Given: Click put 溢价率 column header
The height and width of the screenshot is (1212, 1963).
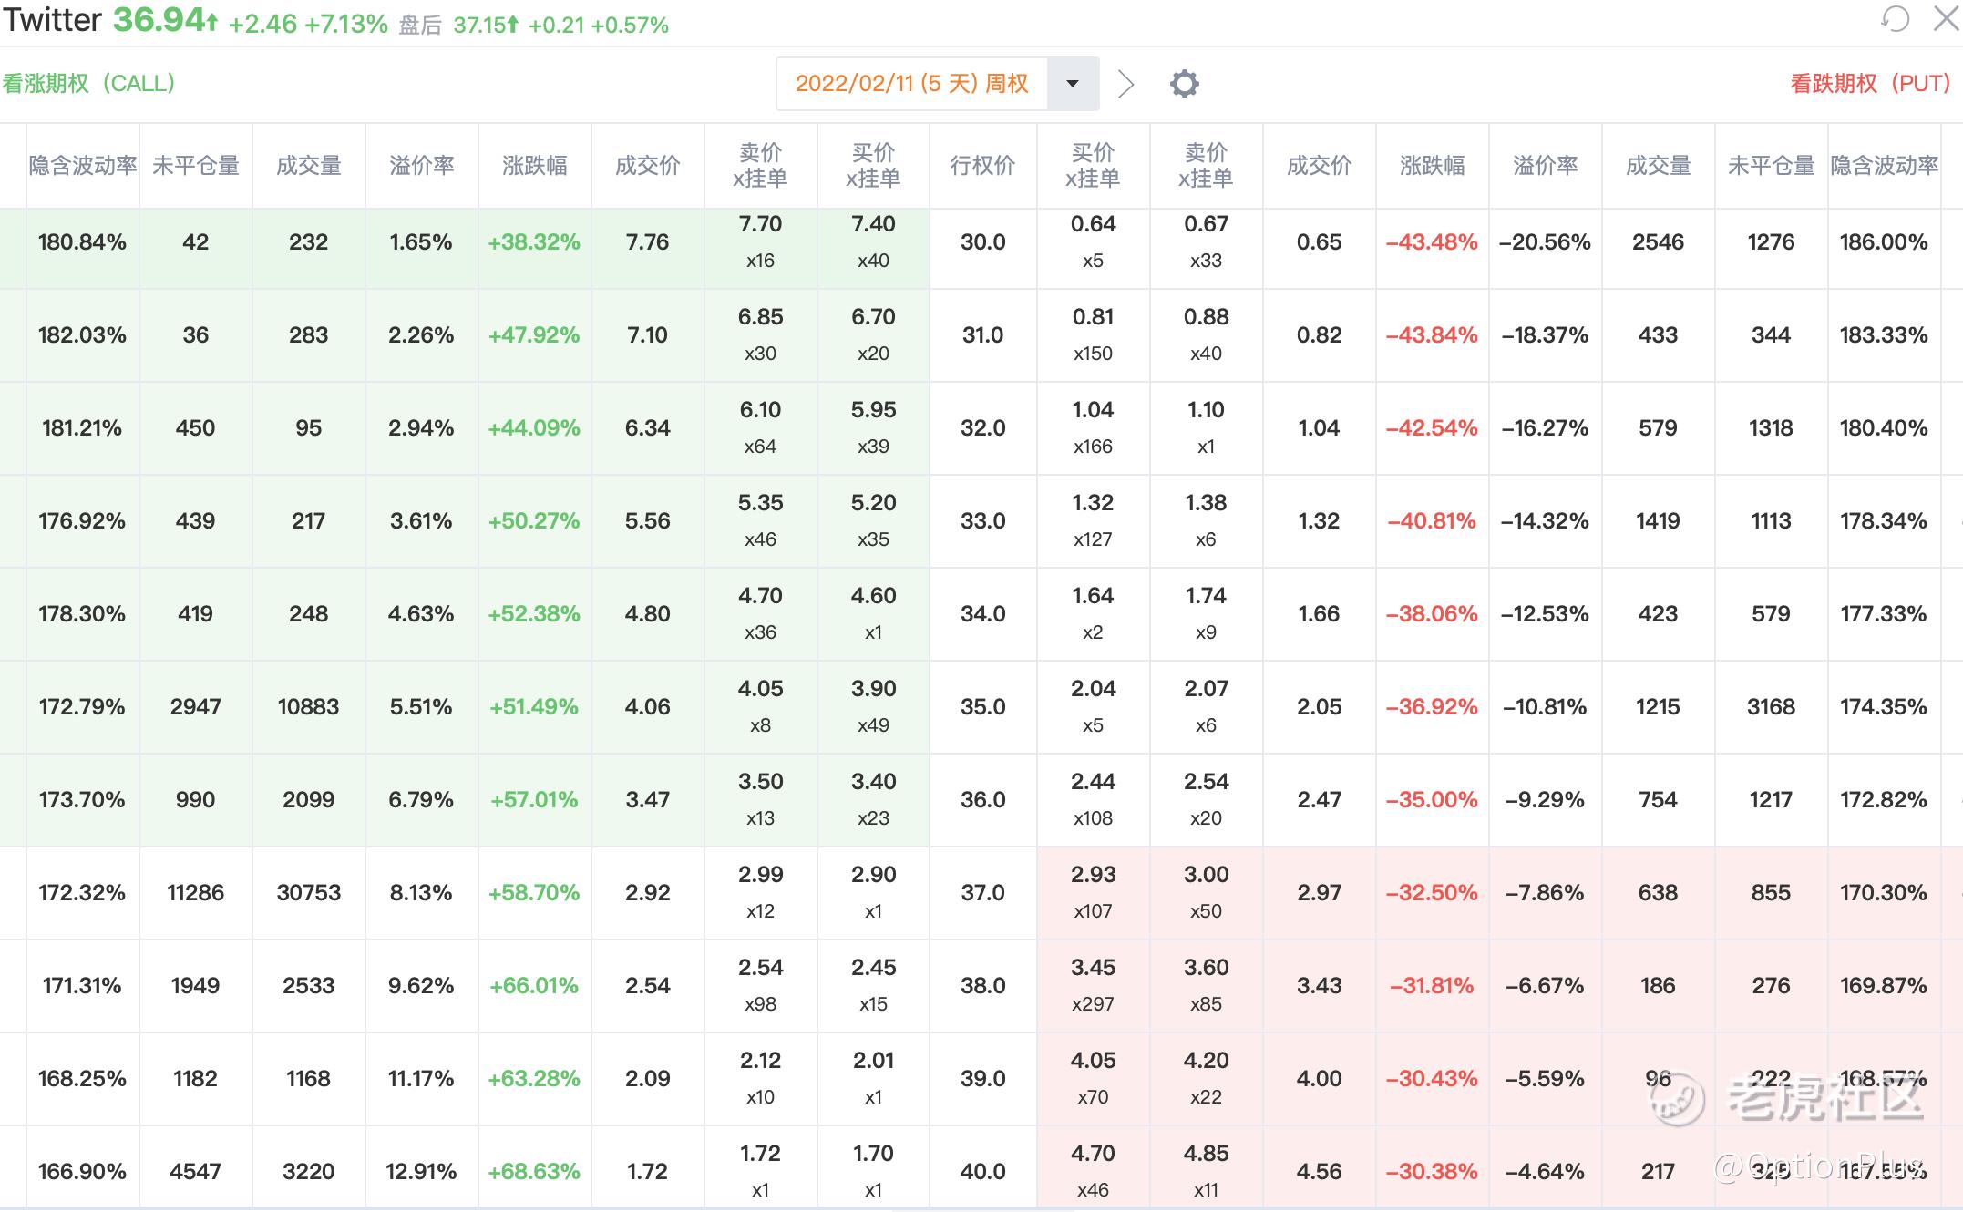Looking at the screenshot, I should (1545, 165).
